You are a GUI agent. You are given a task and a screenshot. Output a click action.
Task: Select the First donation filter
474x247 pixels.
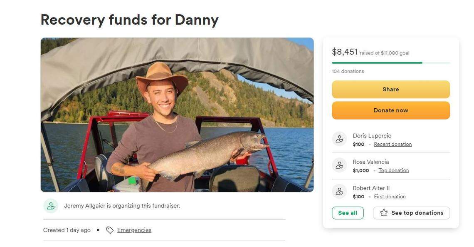tap(389, 196)
